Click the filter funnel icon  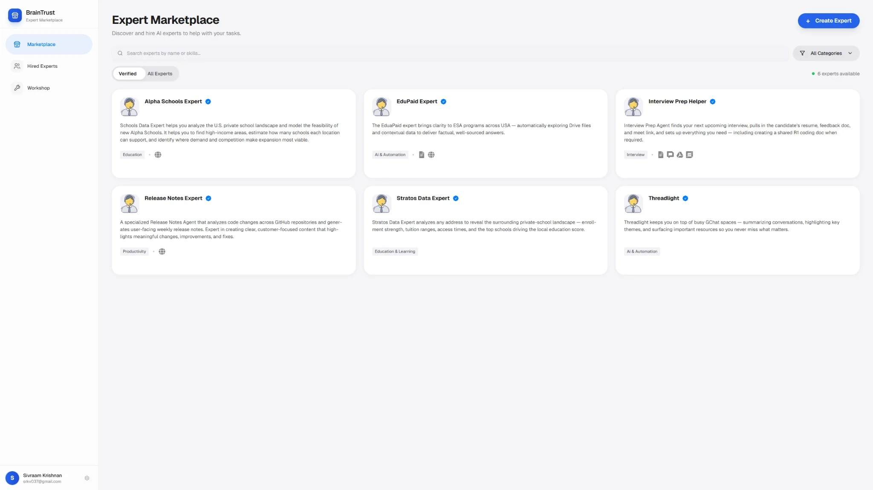pos(802,53)
